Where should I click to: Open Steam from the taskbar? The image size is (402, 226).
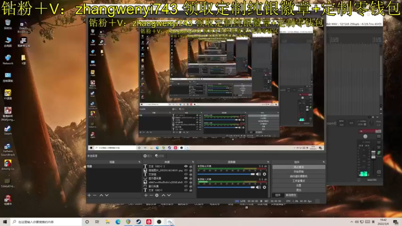click(139, 222)
